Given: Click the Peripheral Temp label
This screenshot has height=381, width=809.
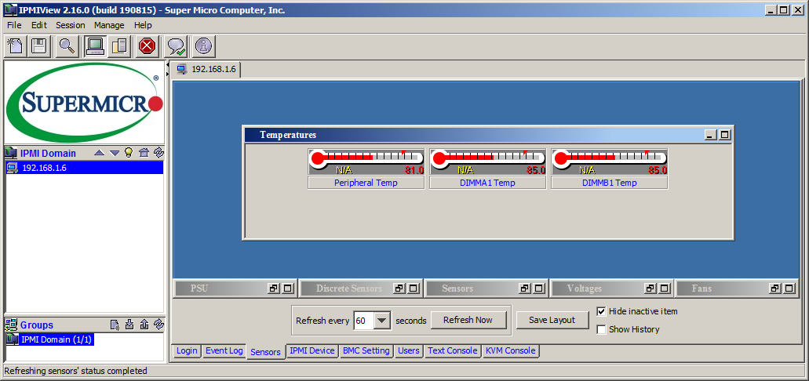Looking at the screenshot, I should [x=366, y=183].
